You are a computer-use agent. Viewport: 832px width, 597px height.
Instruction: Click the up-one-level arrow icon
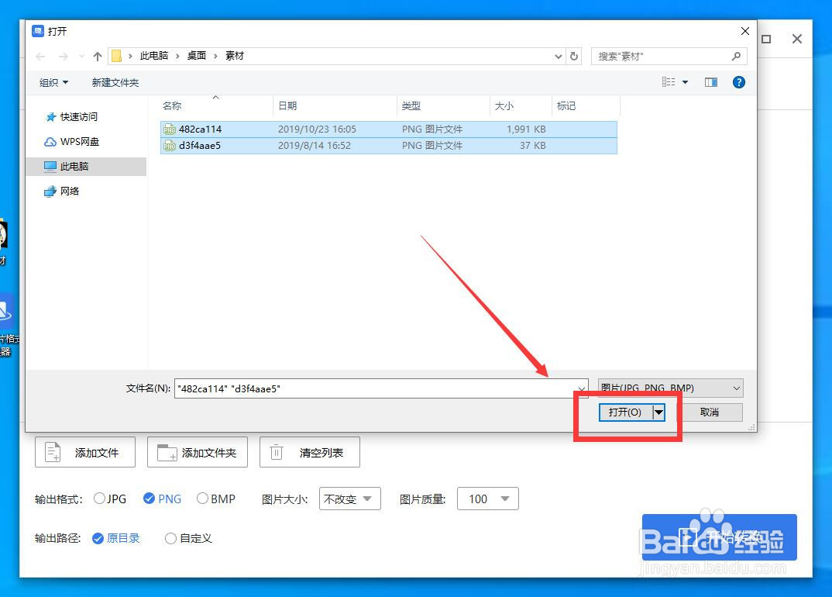point(96,55)
